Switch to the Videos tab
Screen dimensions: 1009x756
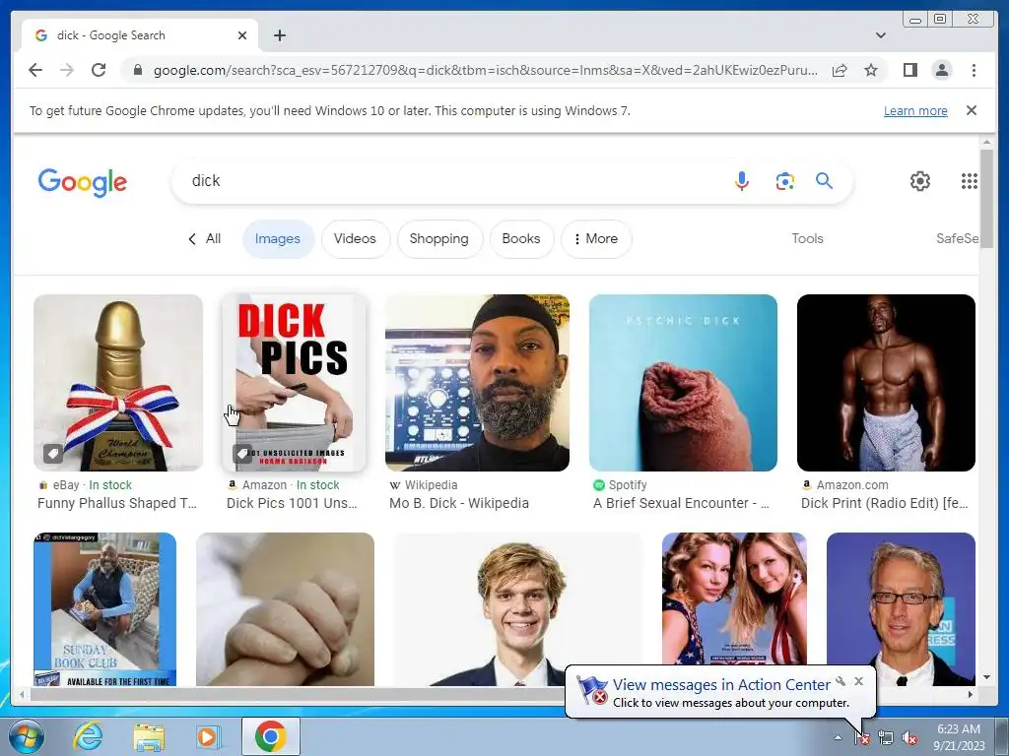coord(355,238)
